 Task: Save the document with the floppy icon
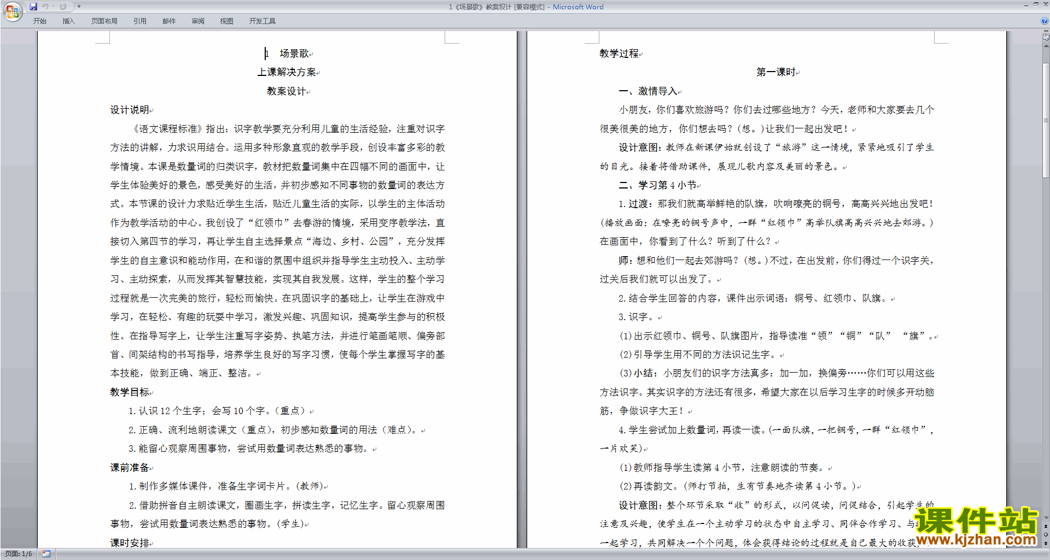pyautogui.click(x=33, y=7)
